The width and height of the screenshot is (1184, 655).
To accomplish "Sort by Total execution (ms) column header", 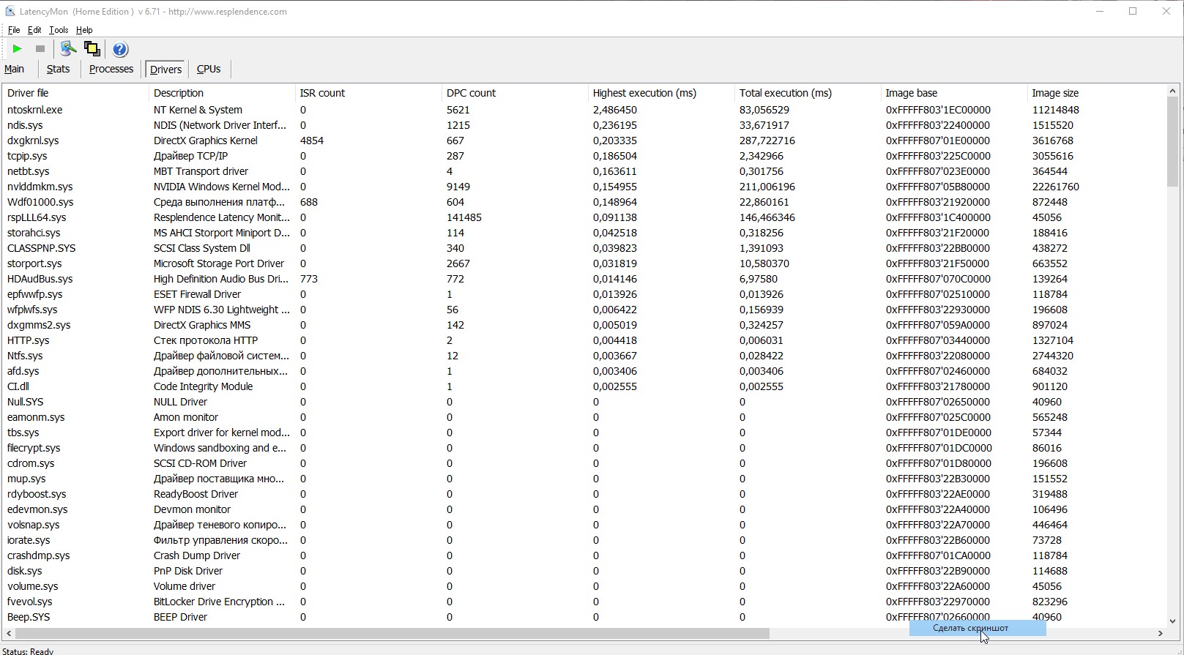I will (x=808, y=93).
